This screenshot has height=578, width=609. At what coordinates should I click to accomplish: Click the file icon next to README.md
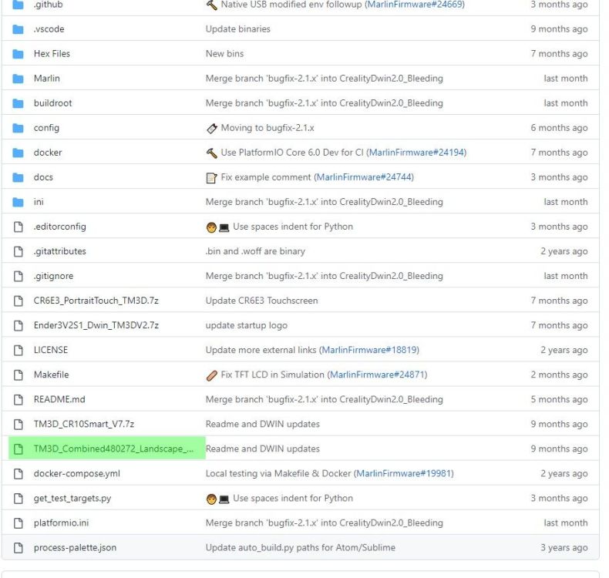click(19, 400)
